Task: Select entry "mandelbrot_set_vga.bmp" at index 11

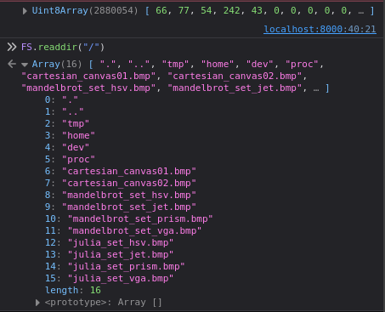Action: (x=123, y=230)
